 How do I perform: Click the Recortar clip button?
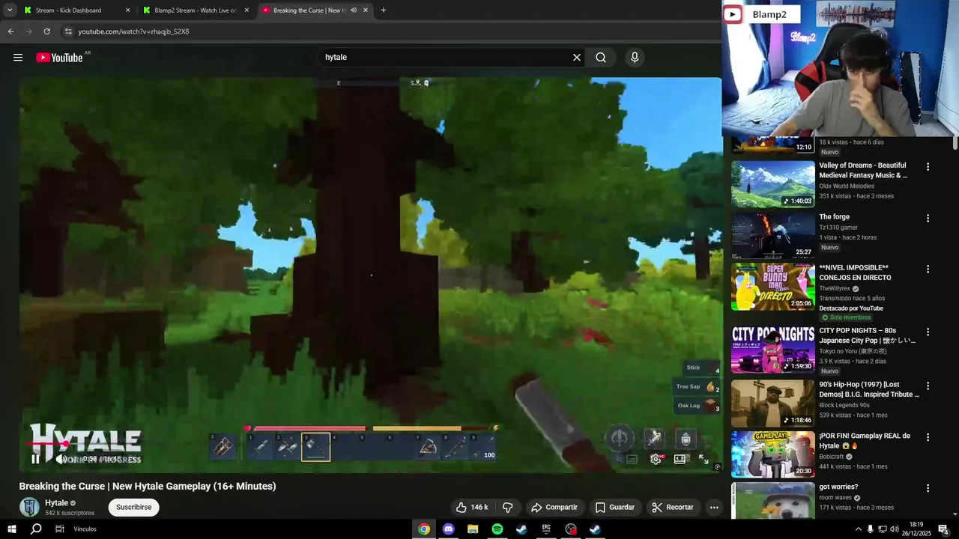(x=673, y=507)
